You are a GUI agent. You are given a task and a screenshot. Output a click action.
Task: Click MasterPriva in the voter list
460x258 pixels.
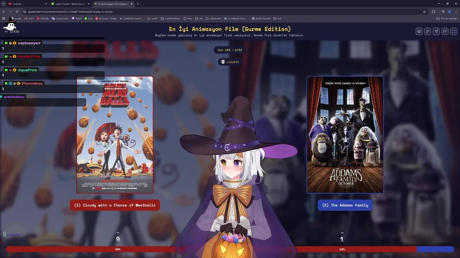29,57
